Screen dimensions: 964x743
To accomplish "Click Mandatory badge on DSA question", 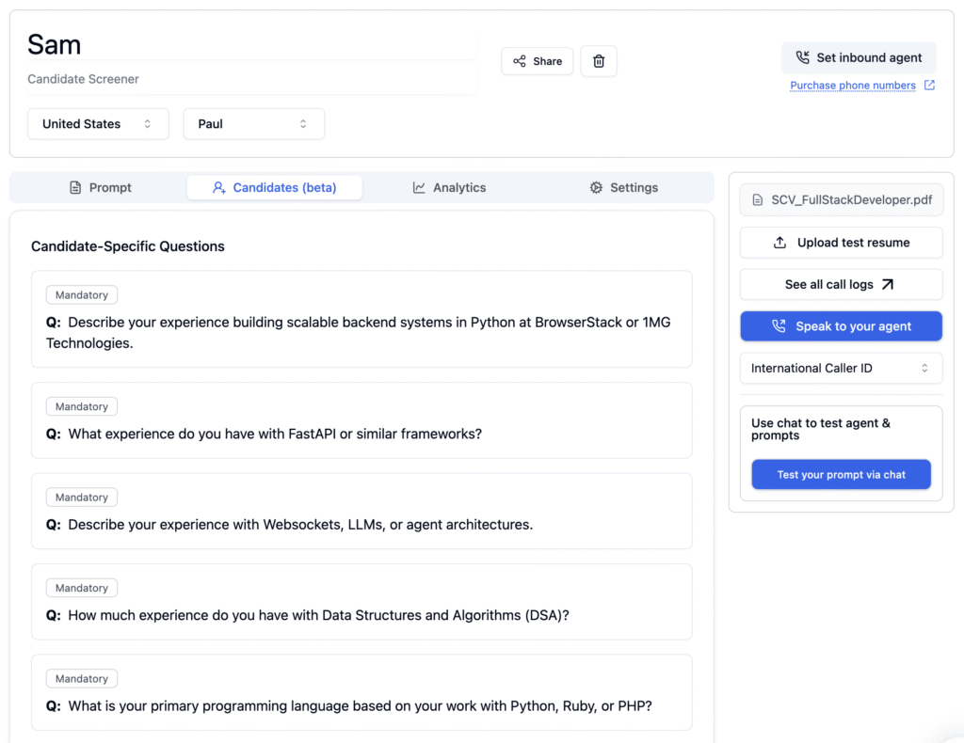I will 82,588.
